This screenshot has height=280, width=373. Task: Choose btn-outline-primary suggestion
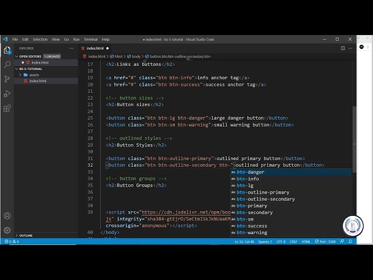[x=291, y=192]
